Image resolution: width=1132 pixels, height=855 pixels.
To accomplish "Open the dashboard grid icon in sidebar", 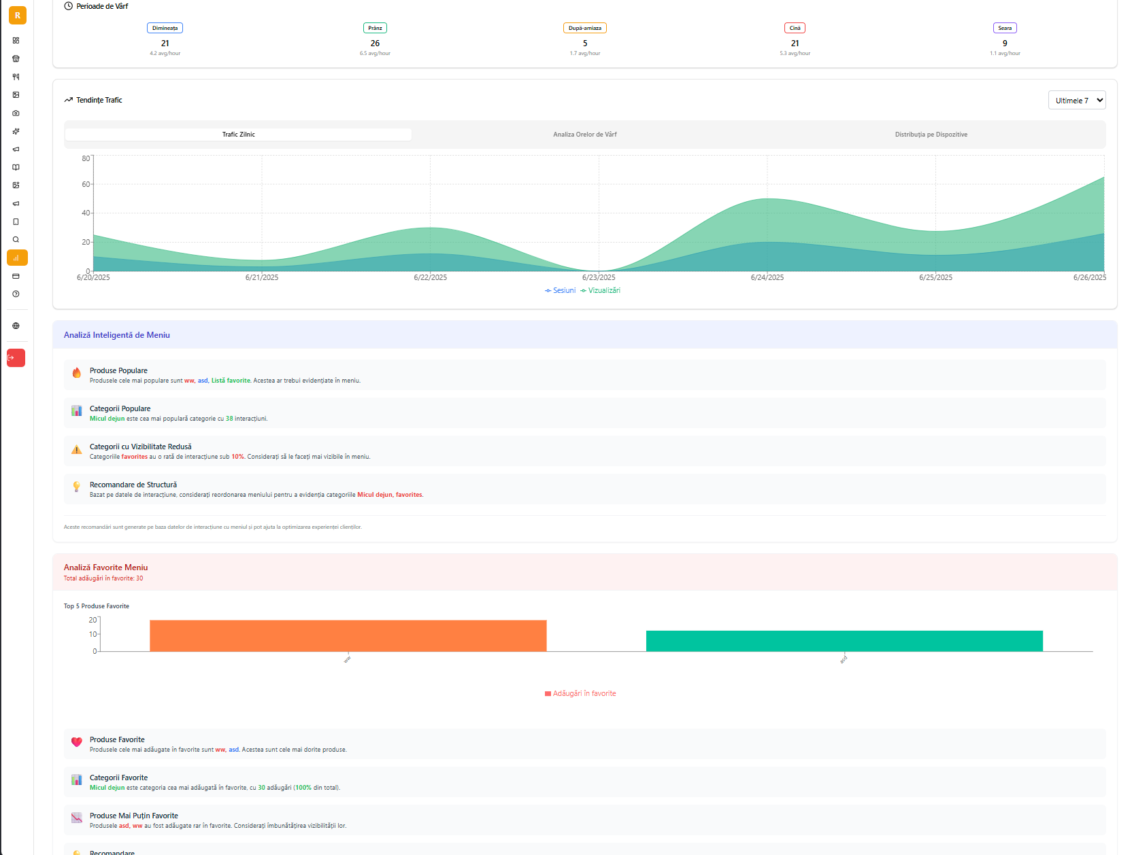I will 16,41.
